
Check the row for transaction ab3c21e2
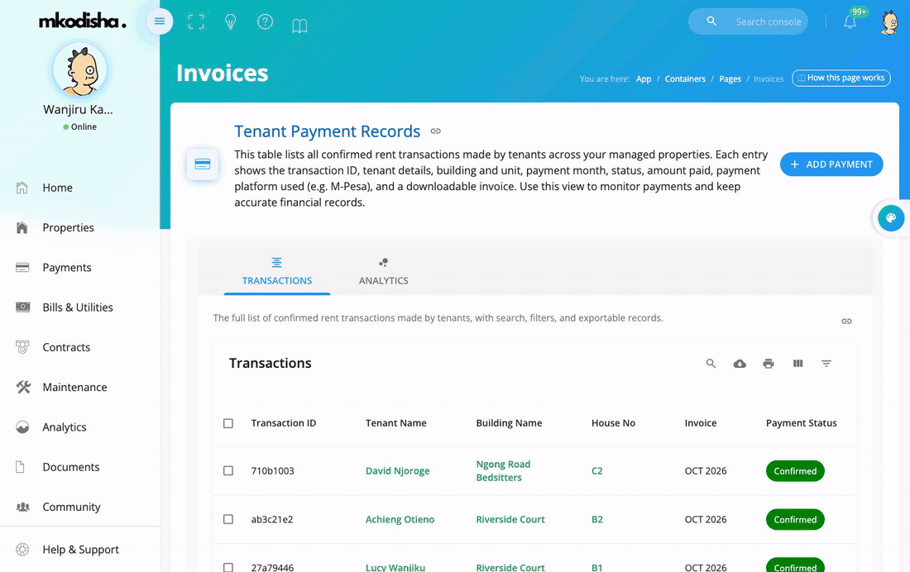click(228, 519)
